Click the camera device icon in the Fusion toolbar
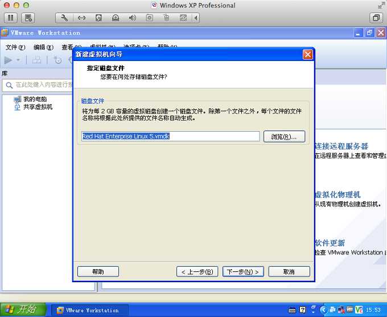 point(149,18)
